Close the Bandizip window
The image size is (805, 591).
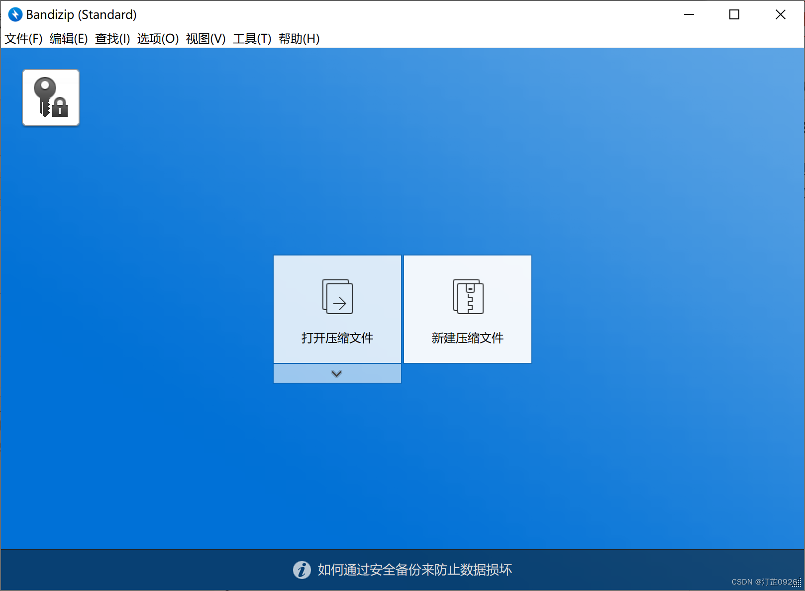click(x=781, y=15)
